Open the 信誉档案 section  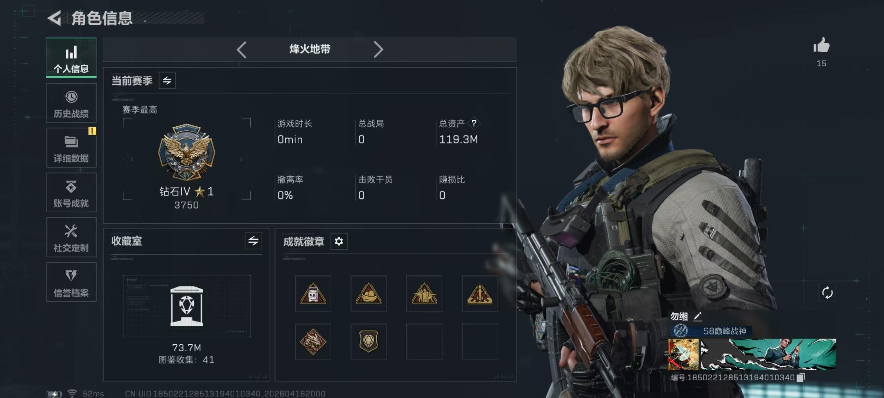coord(71,282)
